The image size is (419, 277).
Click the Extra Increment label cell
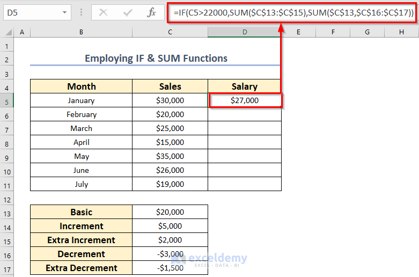[81, 240]
